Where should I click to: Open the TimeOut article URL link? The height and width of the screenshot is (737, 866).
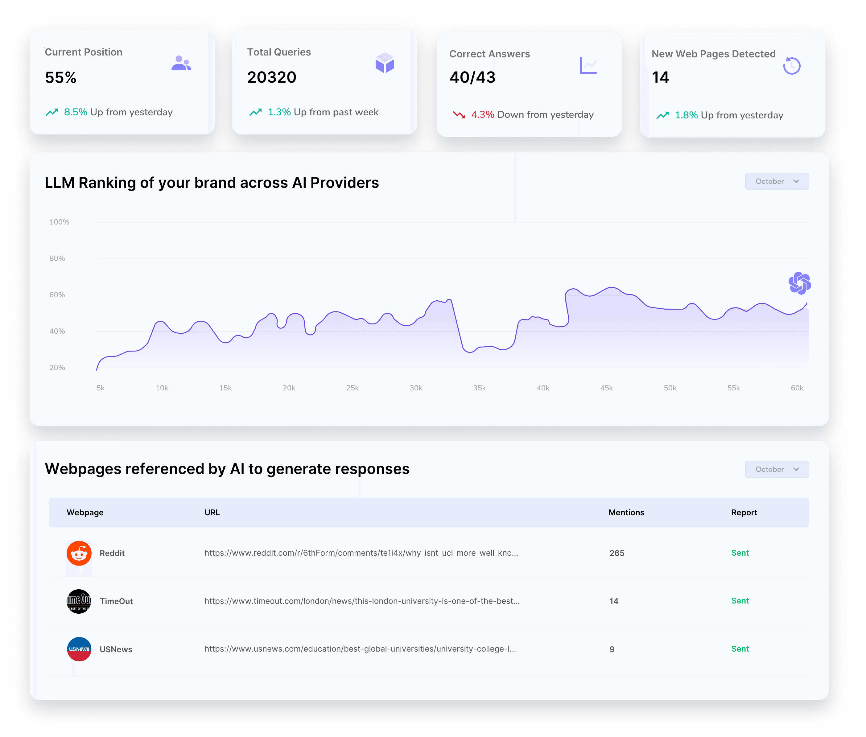tap(362, 601)
